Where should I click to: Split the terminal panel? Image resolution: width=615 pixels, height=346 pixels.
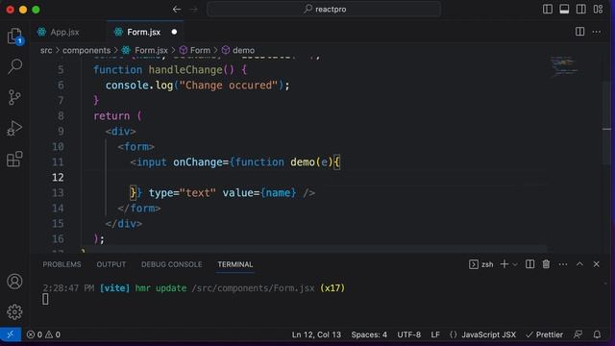pos(529,264)
